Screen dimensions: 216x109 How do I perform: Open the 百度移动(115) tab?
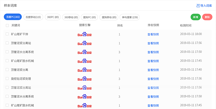(33, 17)
